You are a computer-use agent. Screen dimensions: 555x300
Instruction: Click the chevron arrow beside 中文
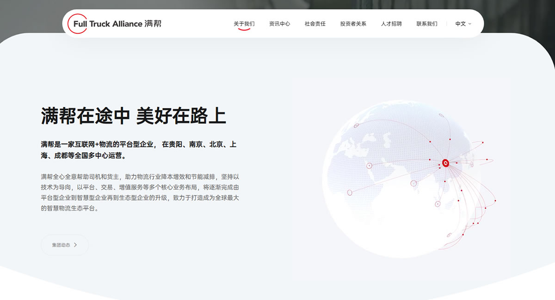pyautogui.click(x=470, y=24)
